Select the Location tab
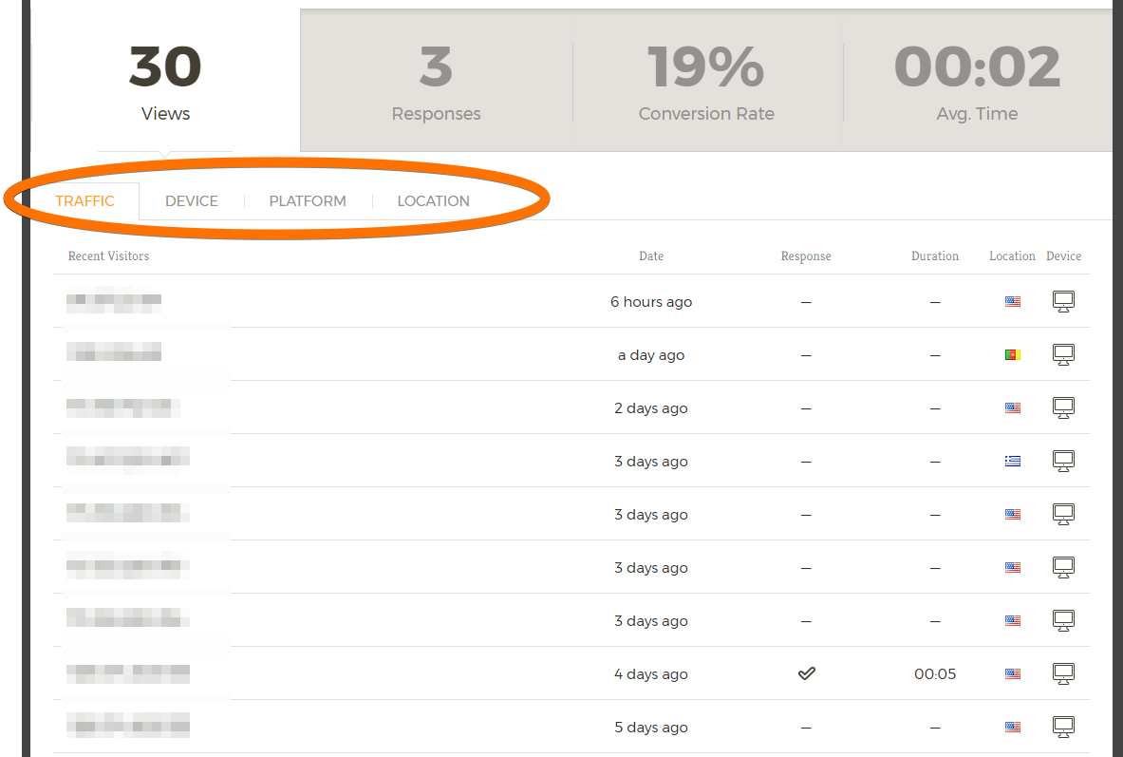1123x757 pixels. (x=433, y=201)
